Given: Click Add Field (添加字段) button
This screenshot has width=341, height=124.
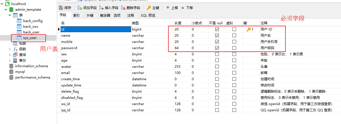Looking at the screenshot, I should pyautogui.click(x=87, y=8).
